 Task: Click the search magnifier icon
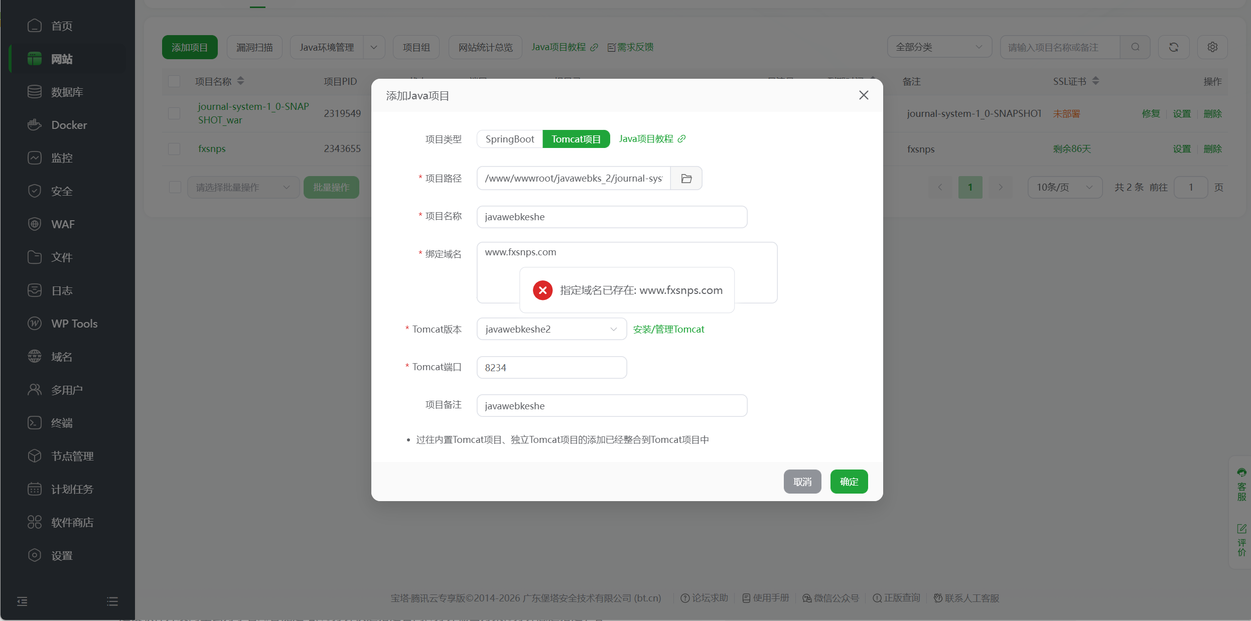coord(1135,47)
